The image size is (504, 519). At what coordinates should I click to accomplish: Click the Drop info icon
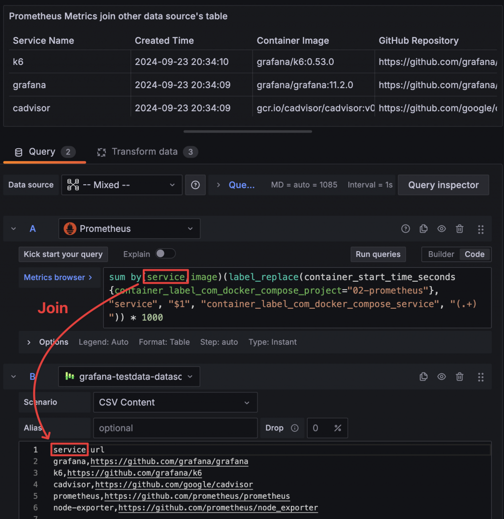(294, 428)
